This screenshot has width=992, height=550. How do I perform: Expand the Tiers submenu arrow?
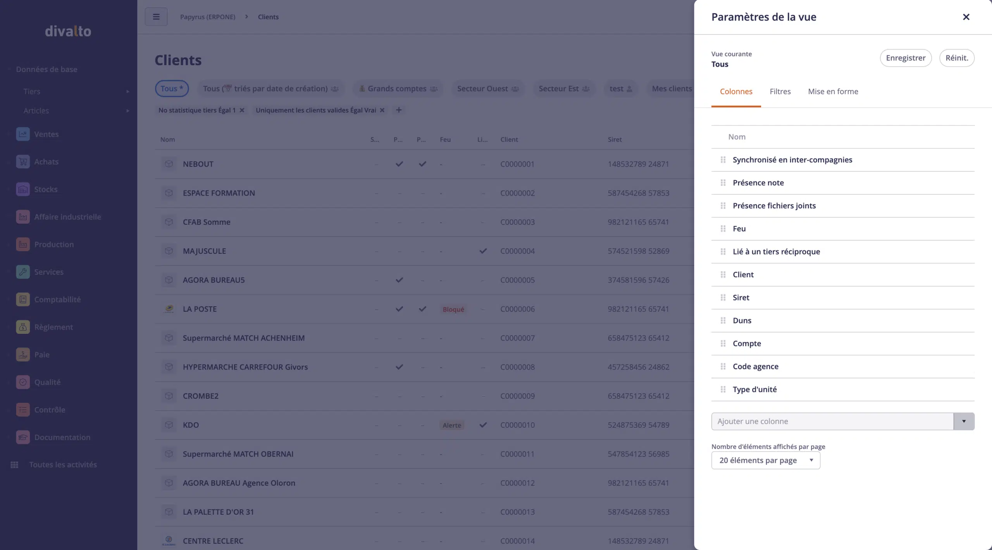point(127,91)
